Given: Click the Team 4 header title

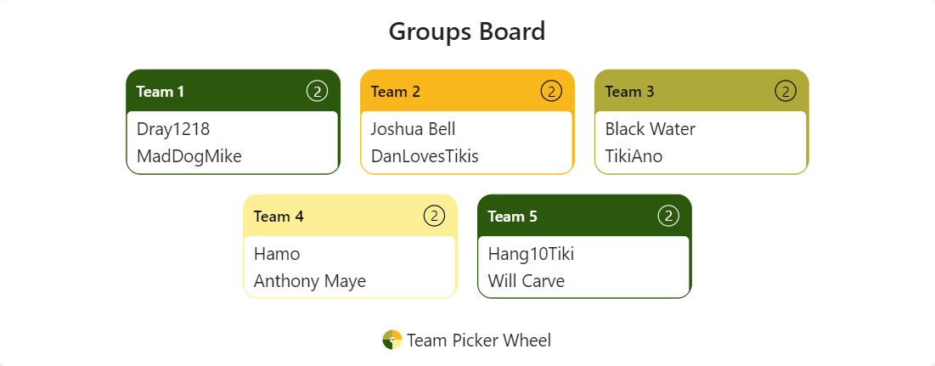Looking at the screenshot, I should (x=279, y=217).
